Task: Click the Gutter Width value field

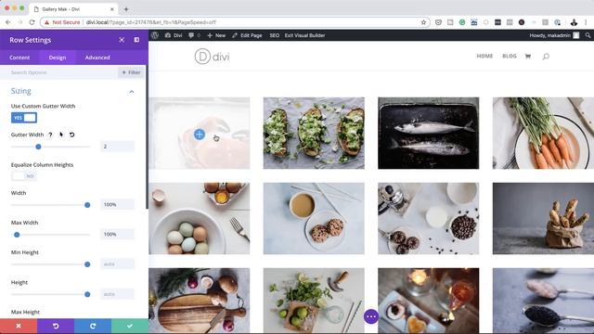Action: [118, 147]
